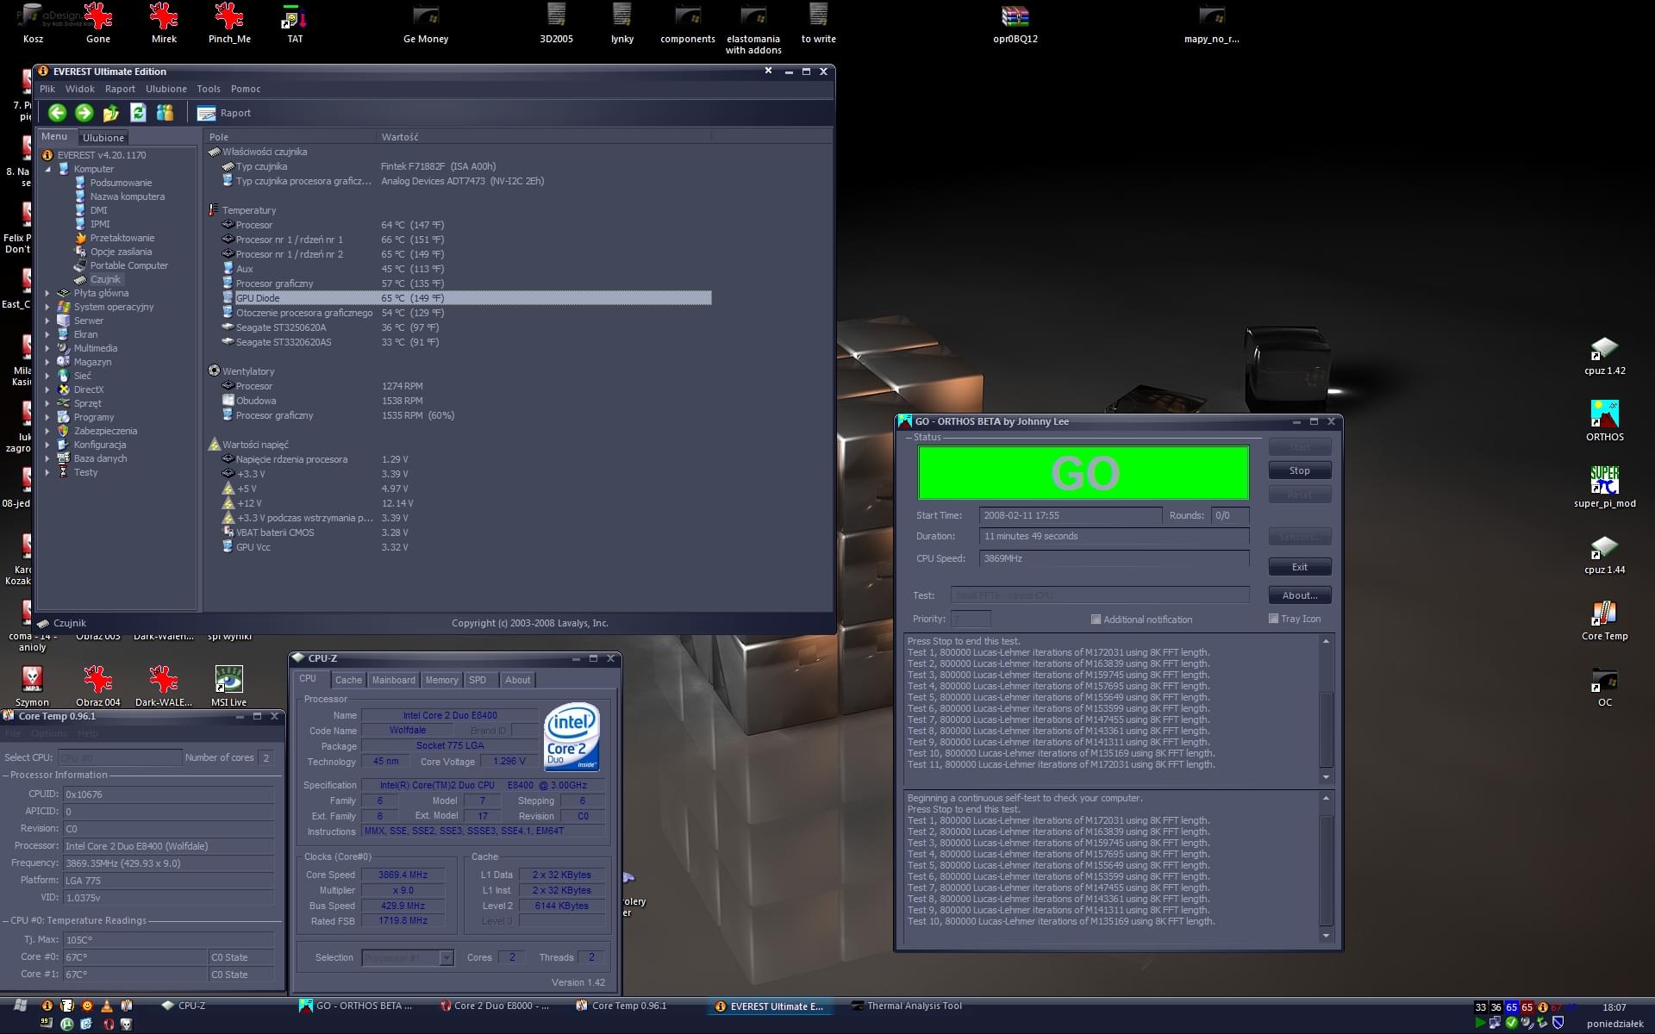Screen dimensions: 1655x1034
Task: Switch to GO - ORTHOS BETA taskbar button
Action: pyautogui.click(x=356, y=1006)
